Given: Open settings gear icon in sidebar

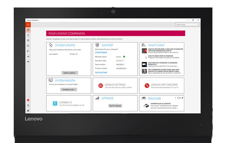Looking at the screenshot, I should tap(28, 105).
